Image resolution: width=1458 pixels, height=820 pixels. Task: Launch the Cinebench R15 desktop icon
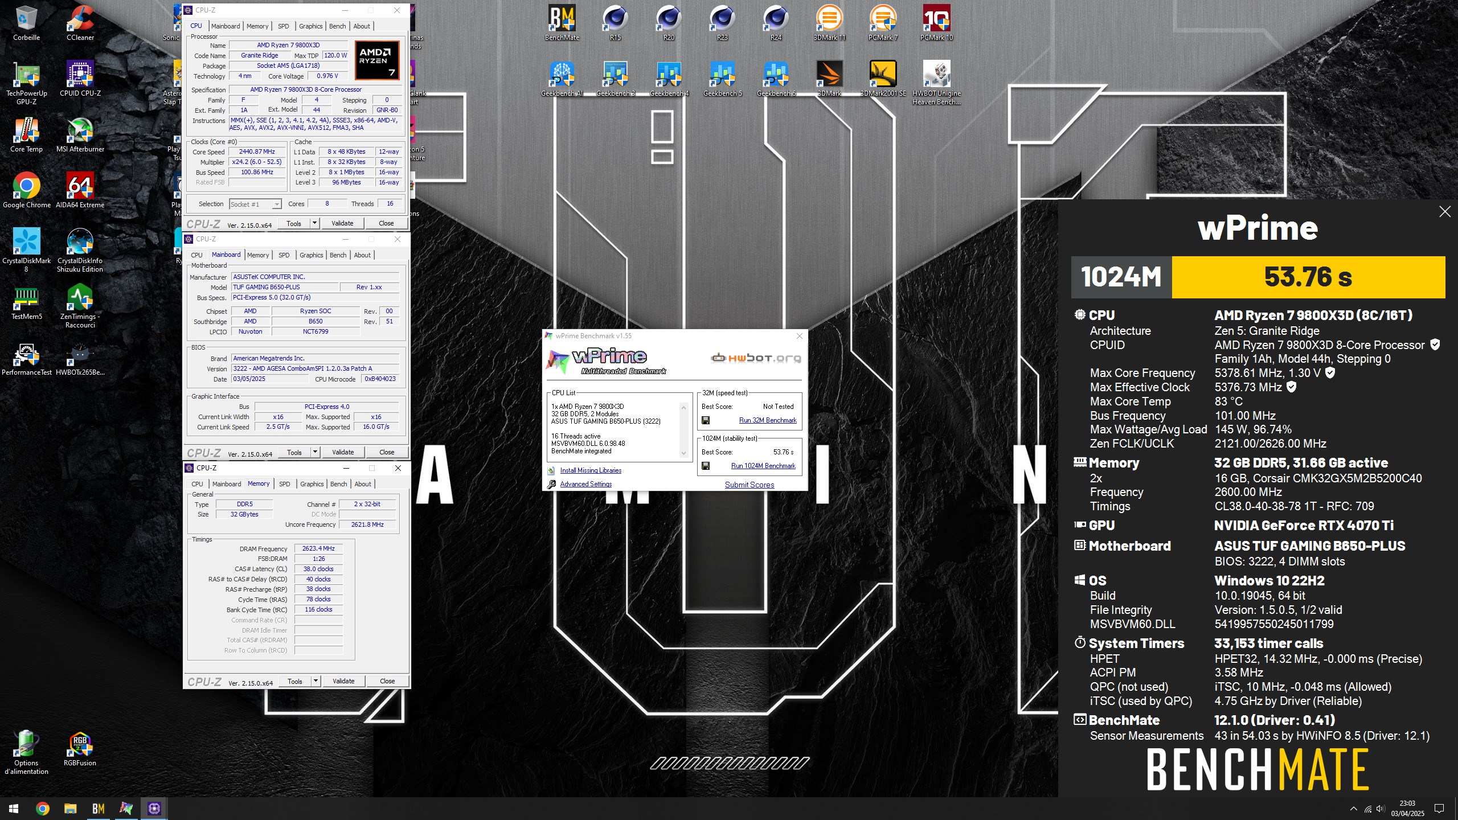[x=615, y=23]
